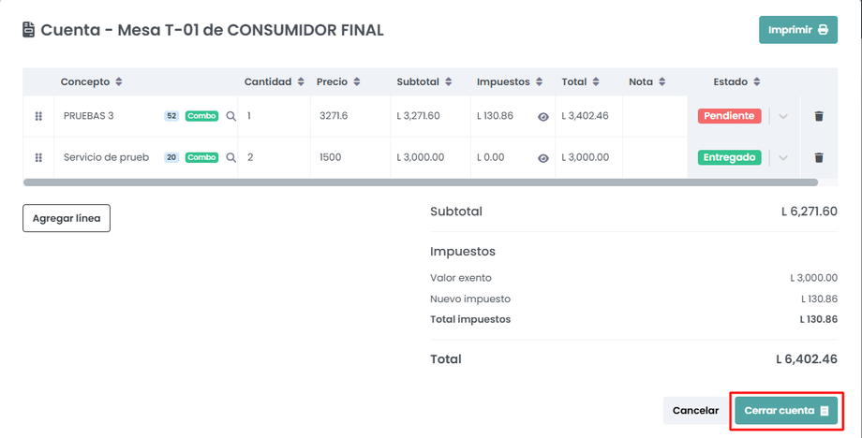The height and width of the screenshot is (438, 862).
Task: Show tax details for Servicio de prueb
Action: [x=543, y=158]
